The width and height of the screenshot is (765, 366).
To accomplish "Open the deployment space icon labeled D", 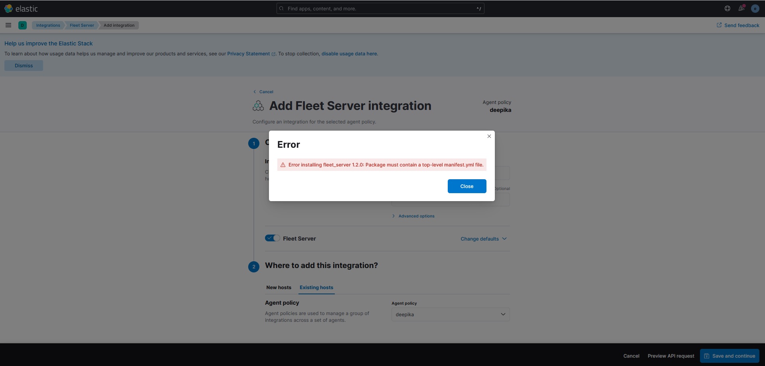I will 22,25.
